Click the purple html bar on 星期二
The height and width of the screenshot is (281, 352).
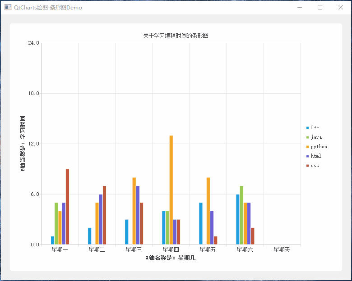coord(101,219)
